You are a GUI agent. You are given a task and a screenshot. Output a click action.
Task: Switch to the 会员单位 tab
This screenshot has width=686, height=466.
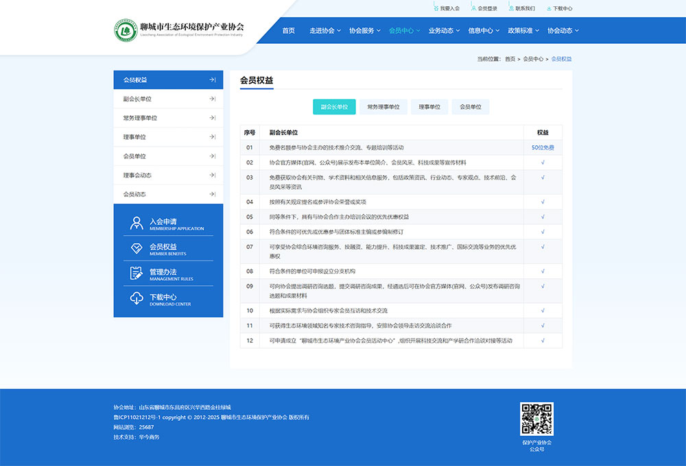470,107
